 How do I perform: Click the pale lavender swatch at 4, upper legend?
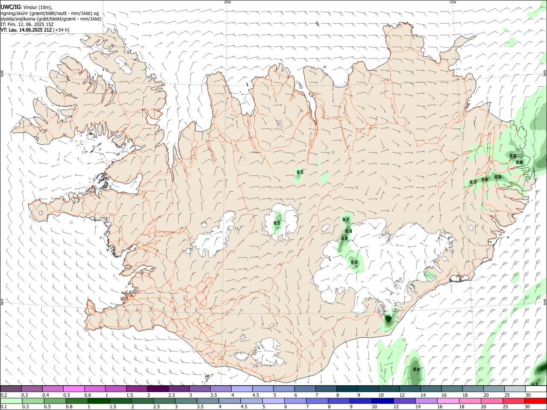point(242,389)
